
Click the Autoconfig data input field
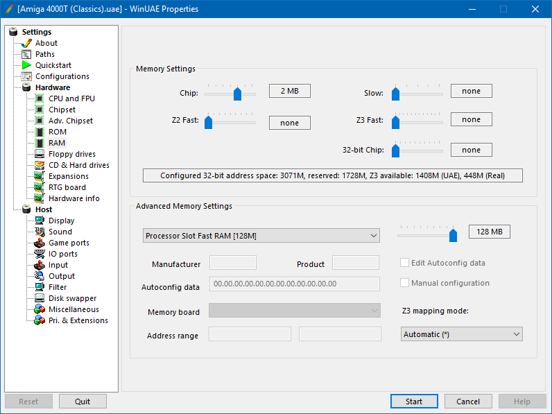[x=294, y=284]
